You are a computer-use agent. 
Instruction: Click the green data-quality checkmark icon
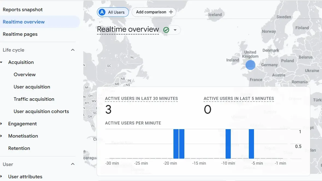tap(166, 30)
